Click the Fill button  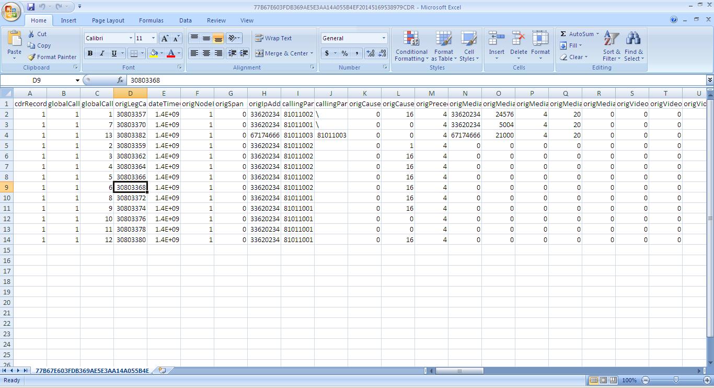(x=571, y=45)
